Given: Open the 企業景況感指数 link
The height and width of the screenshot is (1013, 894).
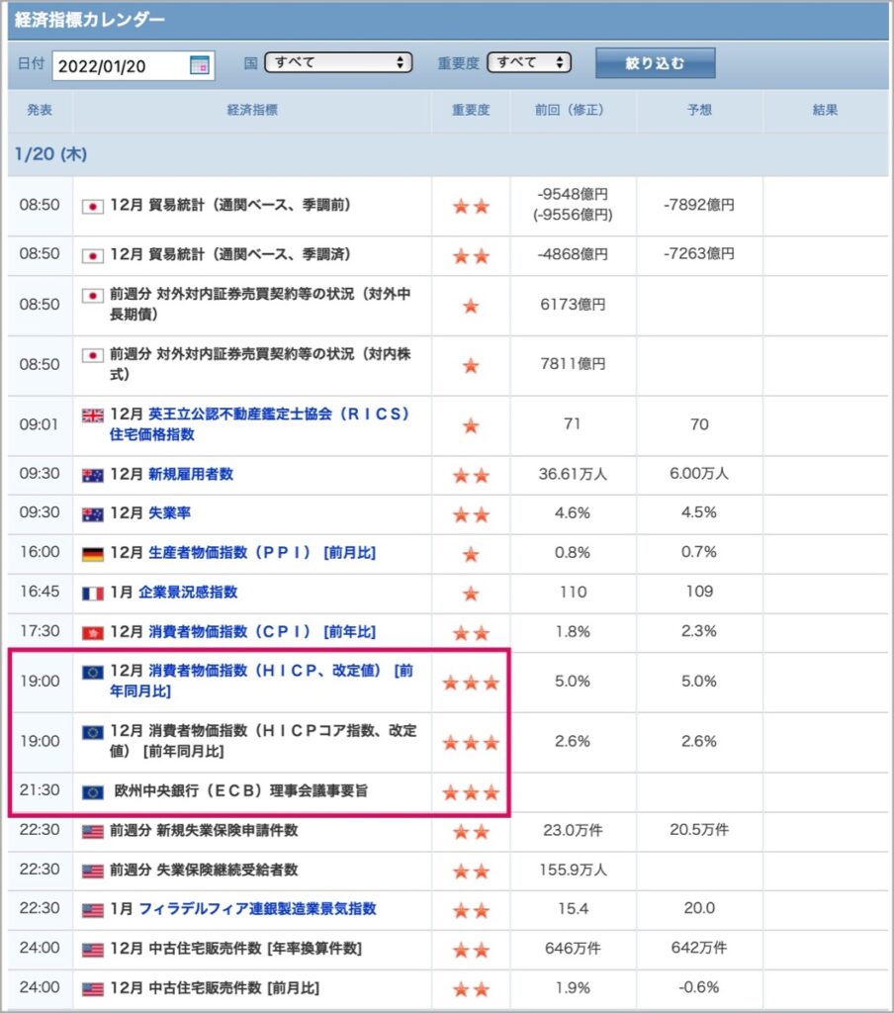Looking at the screenshot, I should [x=188, y=593].
